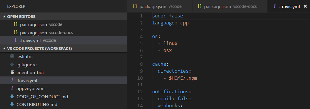Click line number 4 in gutter
Viewport: 310px width, 109px height.
(141, 37)
